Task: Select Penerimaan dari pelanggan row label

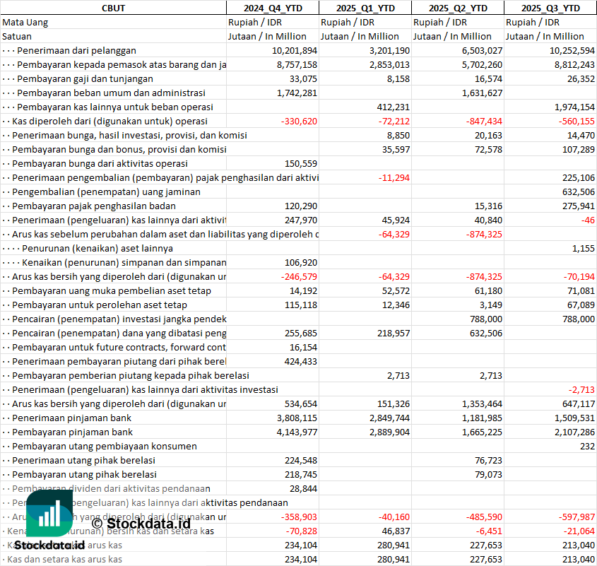Action: (76, 51)
